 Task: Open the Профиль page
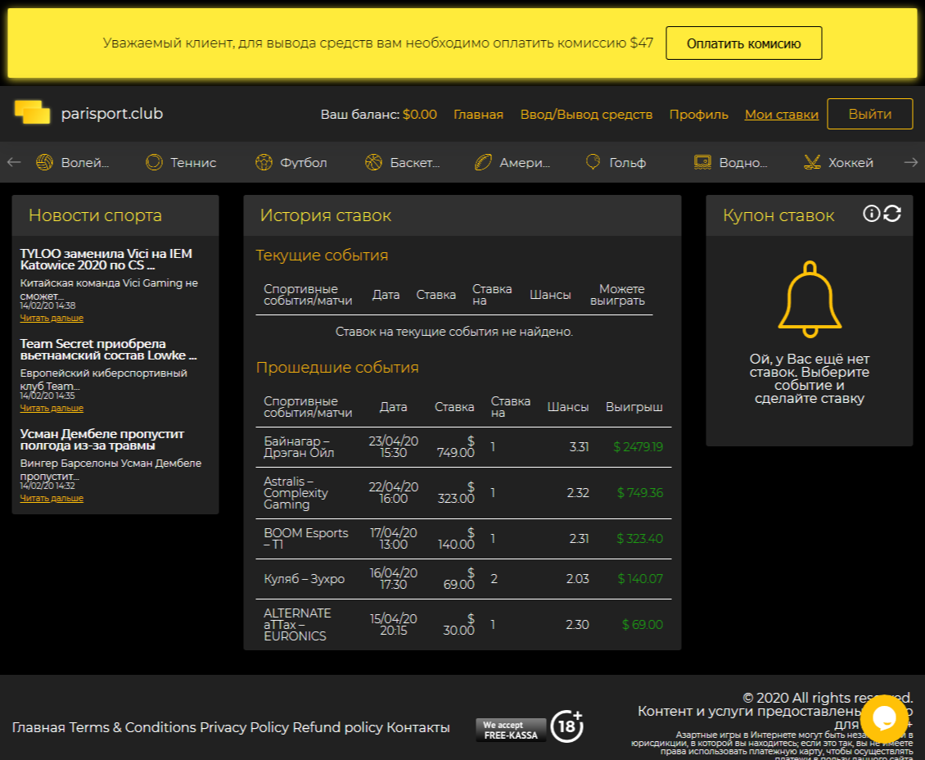(698, 115)
